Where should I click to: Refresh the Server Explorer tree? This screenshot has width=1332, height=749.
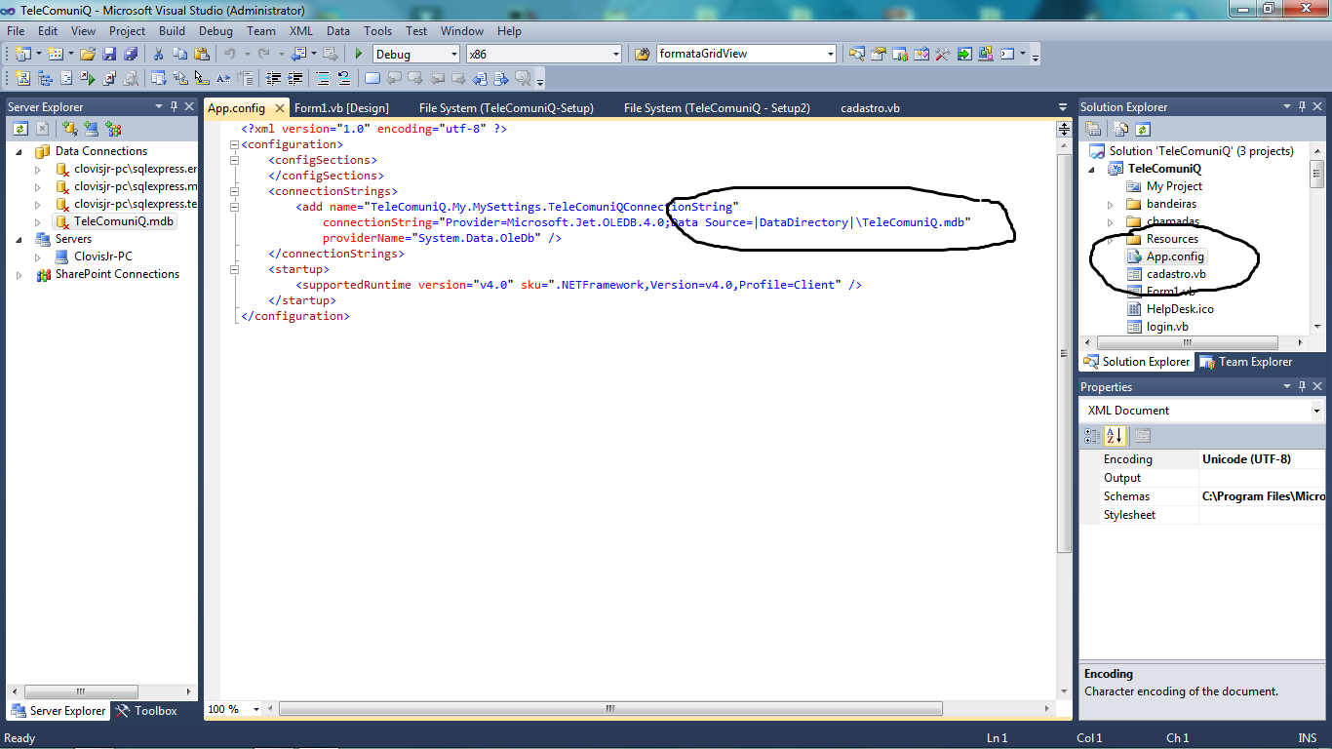tap(20, 128)
